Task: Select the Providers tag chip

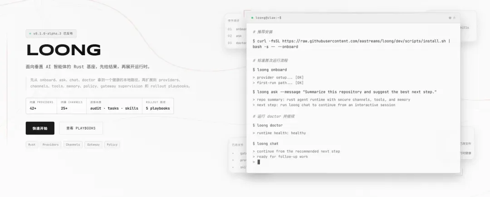Action: [51, 144]
